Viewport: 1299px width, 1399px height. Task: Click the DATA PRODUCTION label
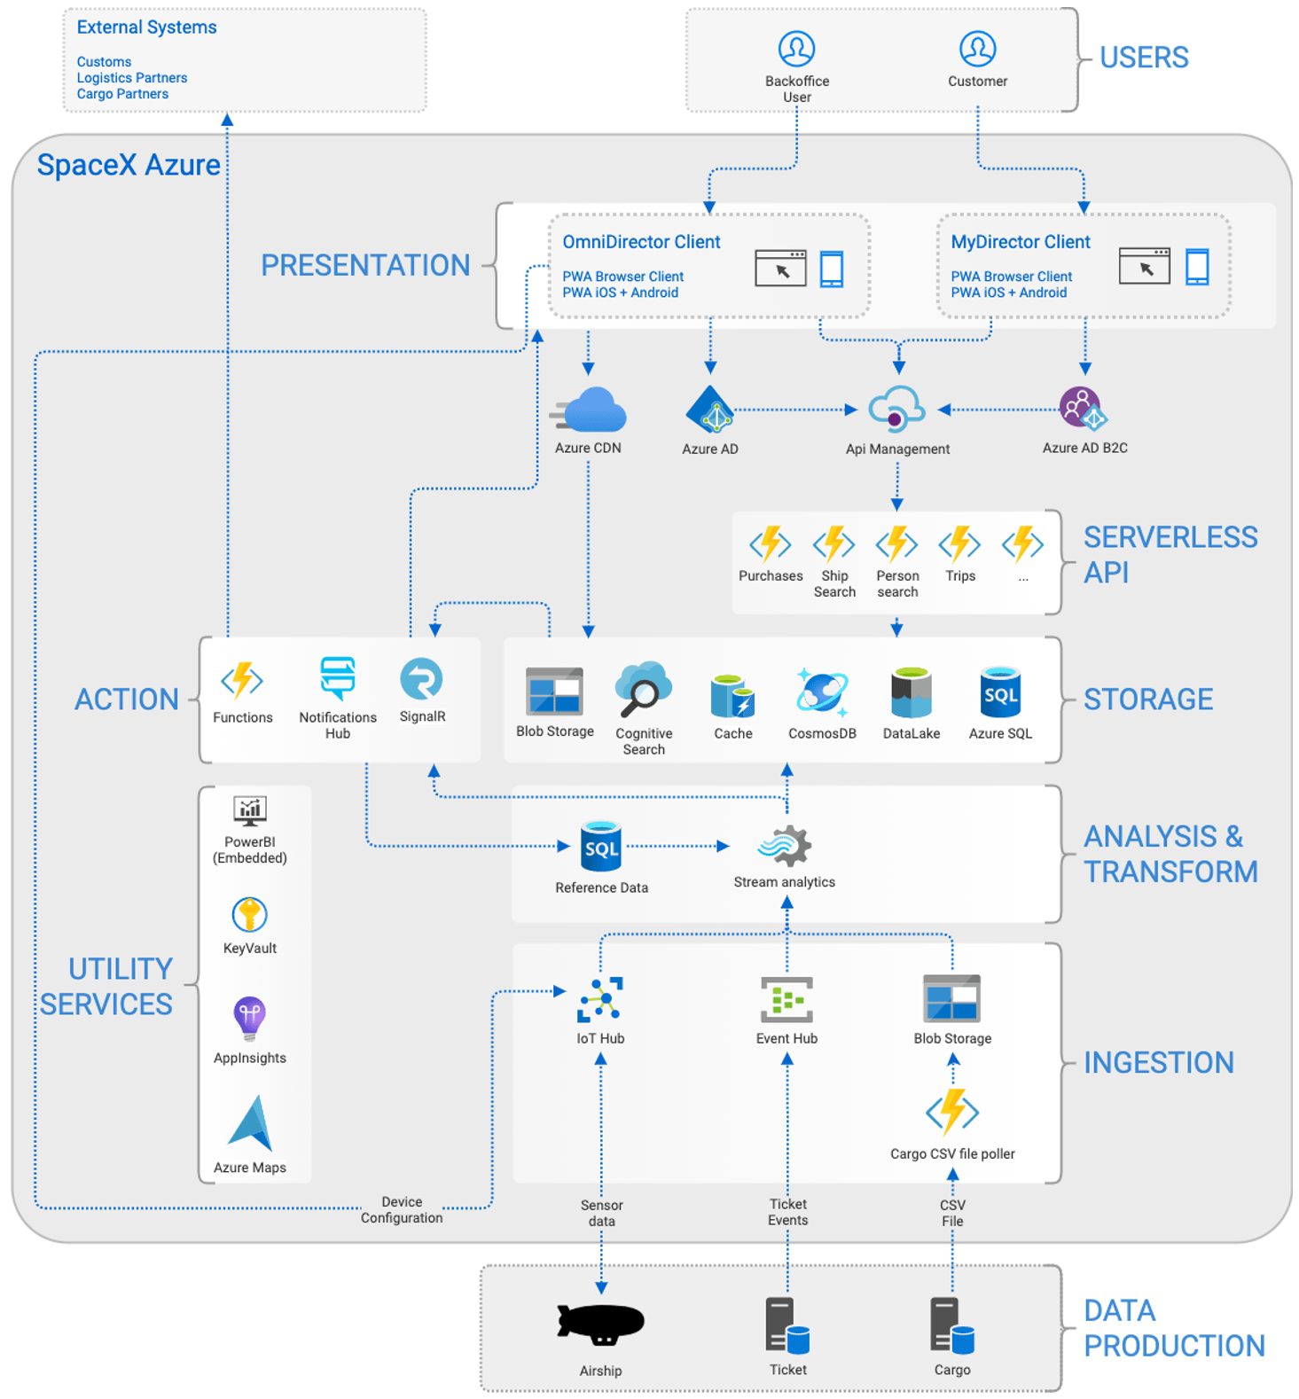point(1174,1328)
